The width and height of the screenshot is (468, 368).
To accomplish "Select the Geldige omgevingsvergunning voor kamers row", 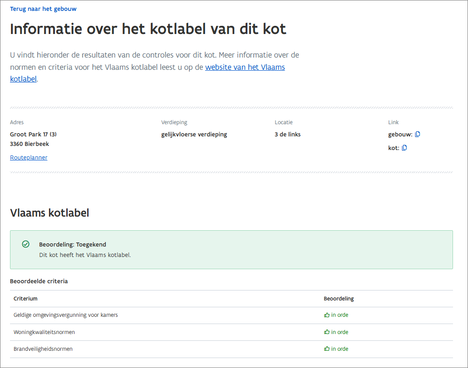I will coord(66,315).
